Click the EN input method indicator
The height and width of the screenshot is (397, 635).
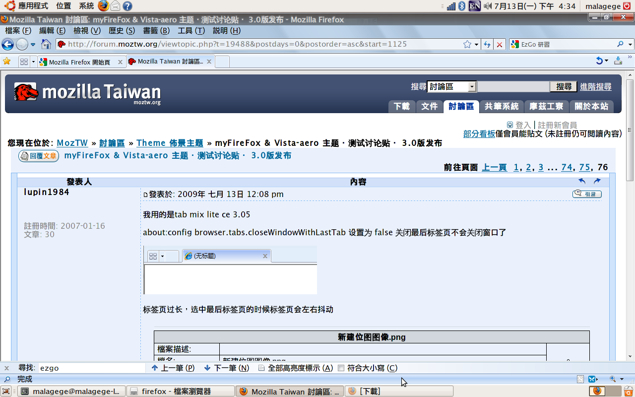[475, 6]
